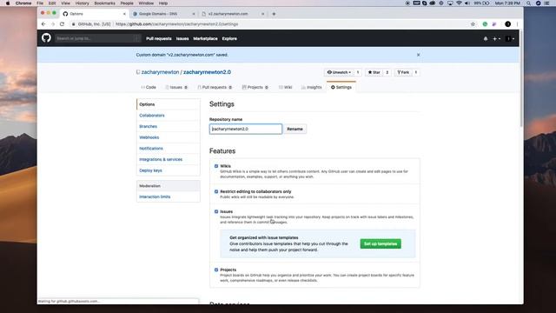556x313 pixels.
Task: Switch to the repository Issues tab
Action: [x=176, y=87]
